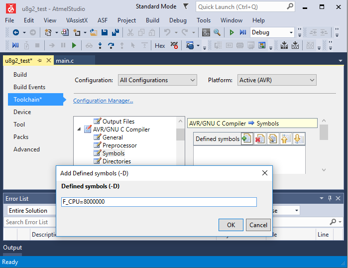This screenshot has width=348, height=268.
Task: Click the Add Item icon for defined symbols
Action: 246,139
